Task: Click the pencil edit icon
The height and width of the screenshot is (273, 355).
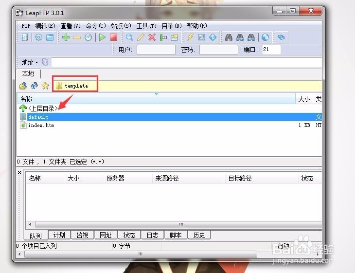Action: coord(141,37)
